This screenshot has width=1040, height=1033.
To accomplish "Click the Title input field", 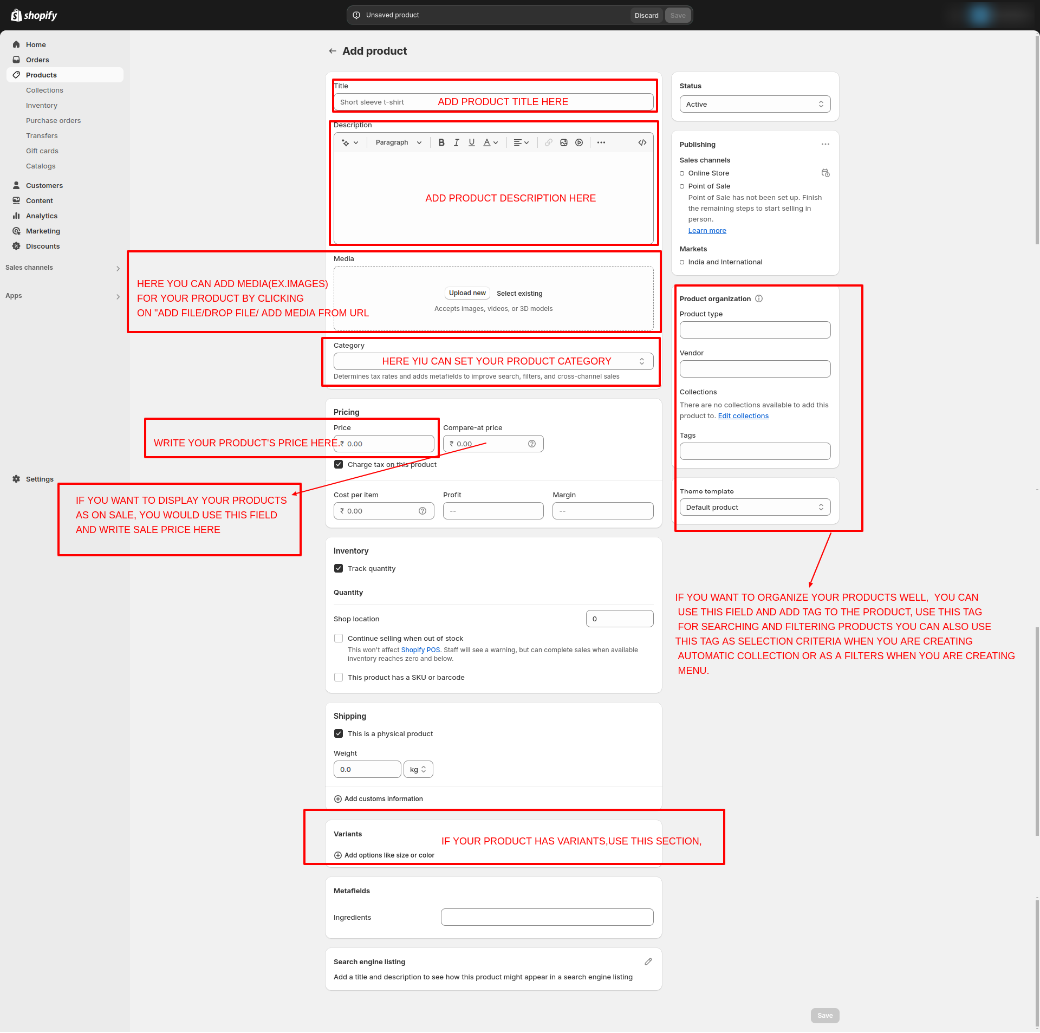I will tap(493, 102).
